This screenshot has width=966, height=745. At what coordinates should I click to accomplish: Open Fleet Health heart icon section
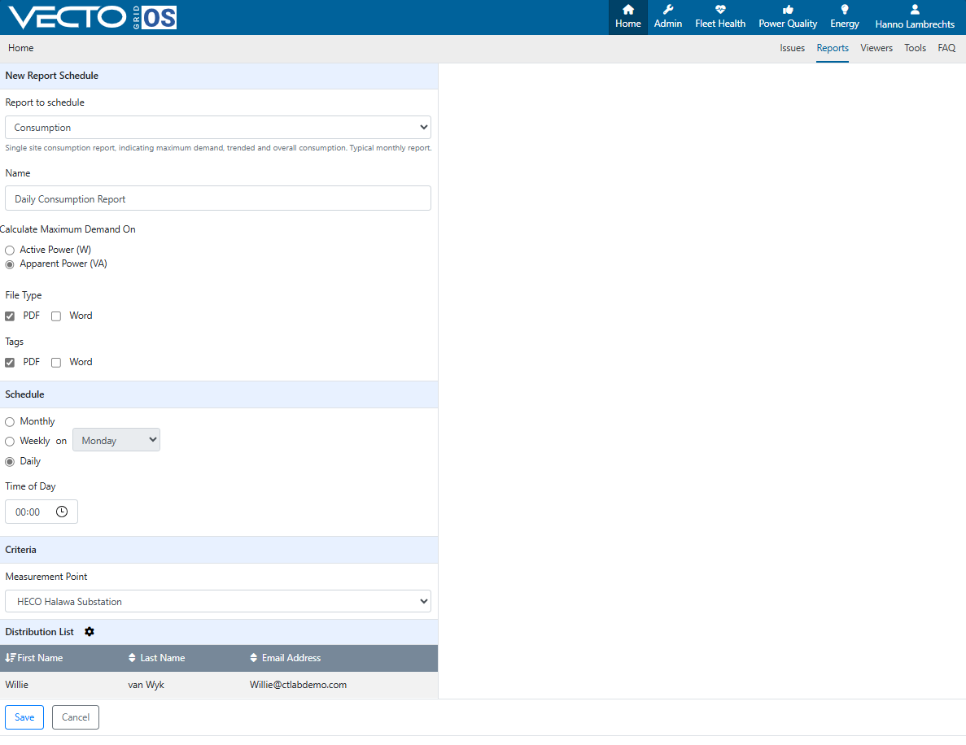pyautogui.click(x=720, y=17)
